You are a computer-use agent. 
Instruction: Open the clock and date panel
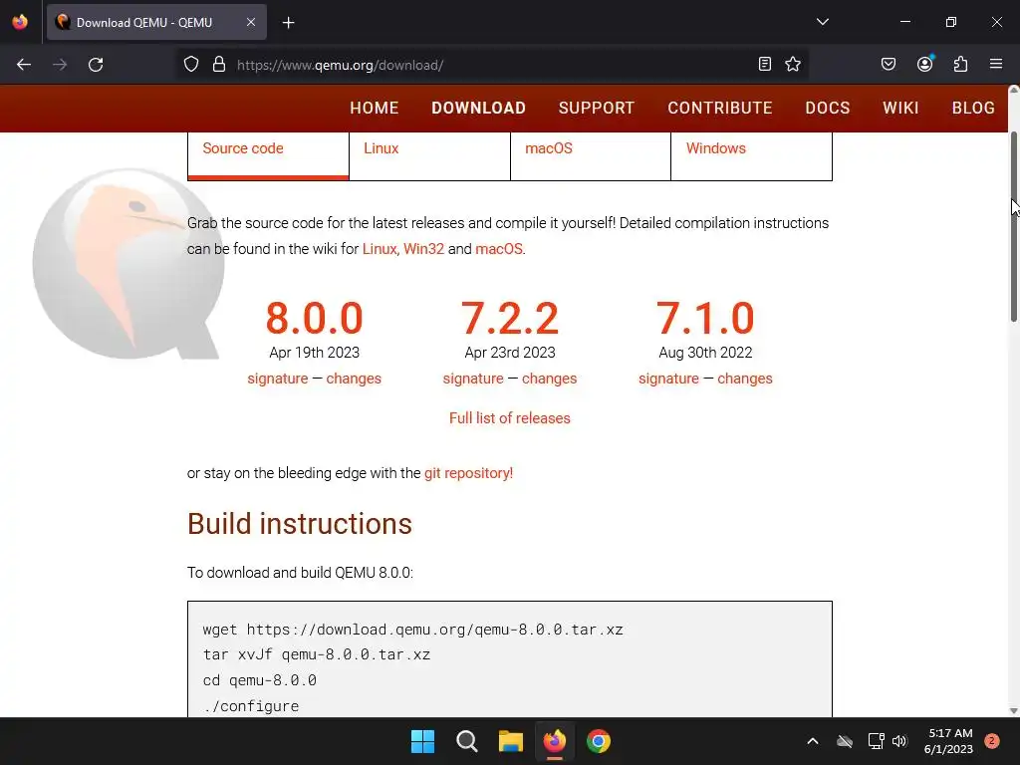(948, 741)
